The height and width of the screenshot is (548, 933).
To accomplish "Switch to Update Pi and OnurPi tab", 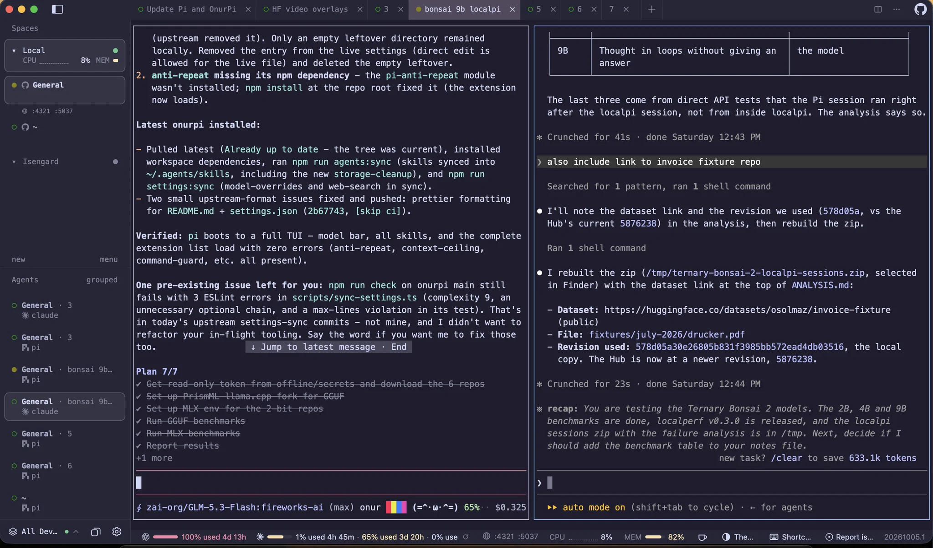I will [x=191, y=9].
